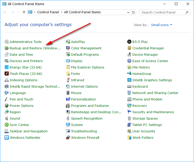Viewport: 194px width, 162px height.
Task: Open the Device Manager link
Action: click(x=145, y=54)
